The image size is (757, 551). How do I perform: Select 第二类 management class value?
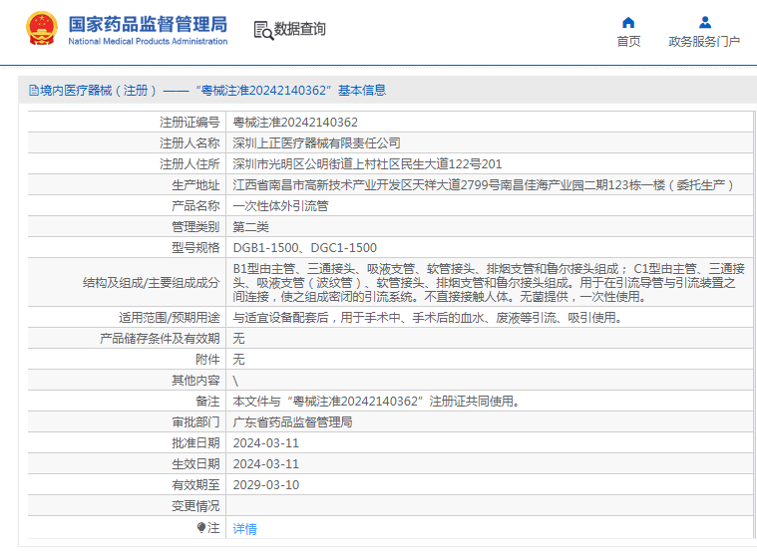click(250, 227)
